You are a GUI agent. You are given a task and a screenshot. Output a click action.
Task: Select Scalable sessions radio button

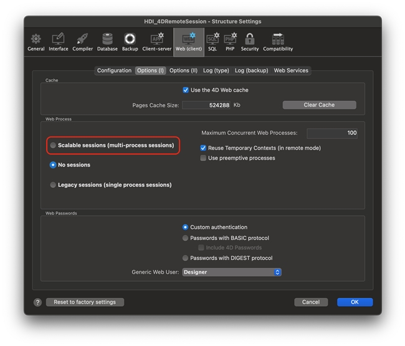coord(53,145)
